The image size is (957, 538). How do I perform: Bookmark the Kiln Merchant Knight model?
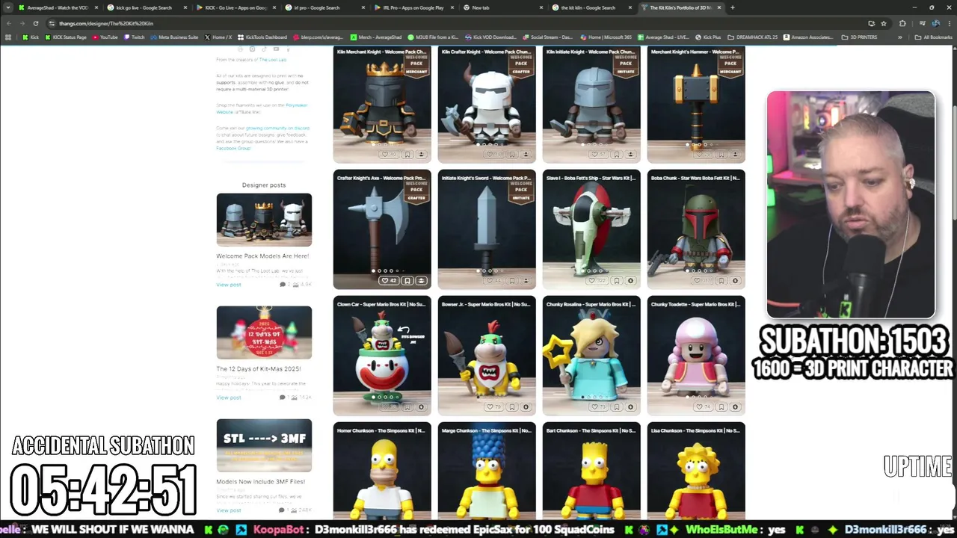tap(407, 155)
